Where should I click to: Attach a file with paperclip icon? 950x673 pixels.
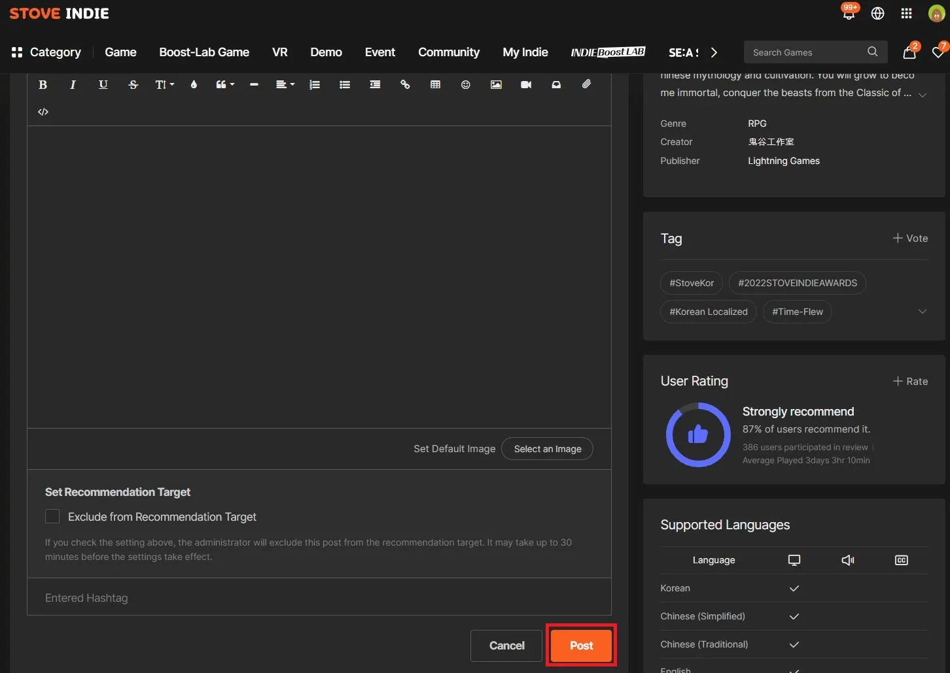[x=586, y=84]
